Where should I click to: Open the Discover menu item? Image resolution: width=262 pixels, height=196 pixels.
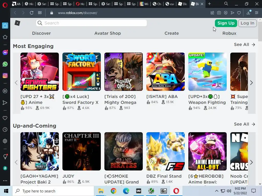point(41,33)
